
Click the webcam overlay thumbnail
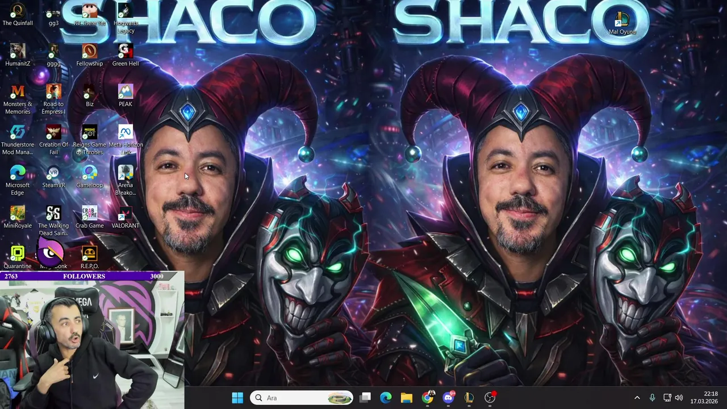(x=92, y=340)
